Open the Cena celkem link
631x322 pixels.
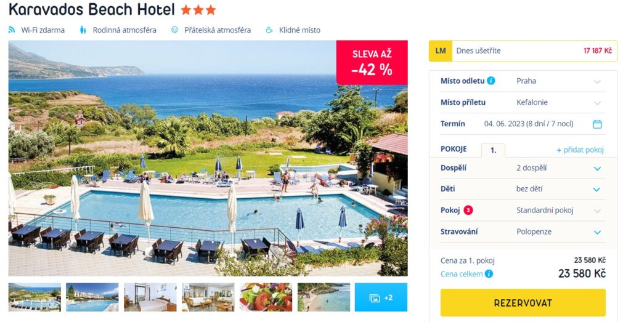point(462,274)
